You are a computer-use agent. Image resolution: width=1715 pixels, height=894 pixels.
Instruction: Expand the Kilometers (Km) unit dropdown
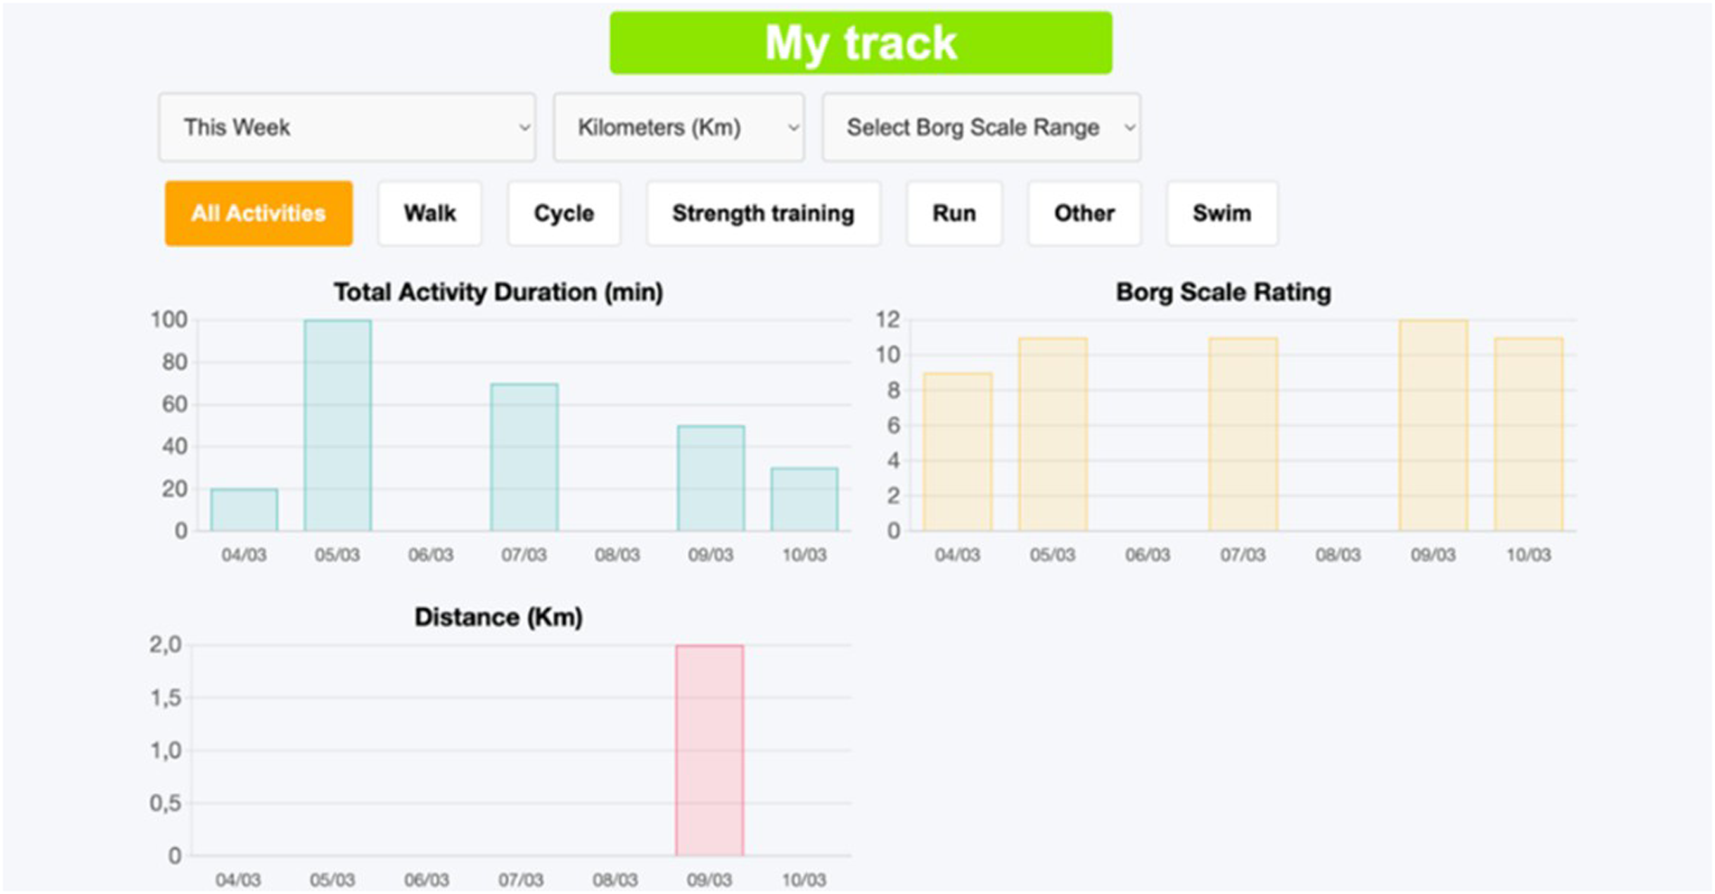point(679,127)
